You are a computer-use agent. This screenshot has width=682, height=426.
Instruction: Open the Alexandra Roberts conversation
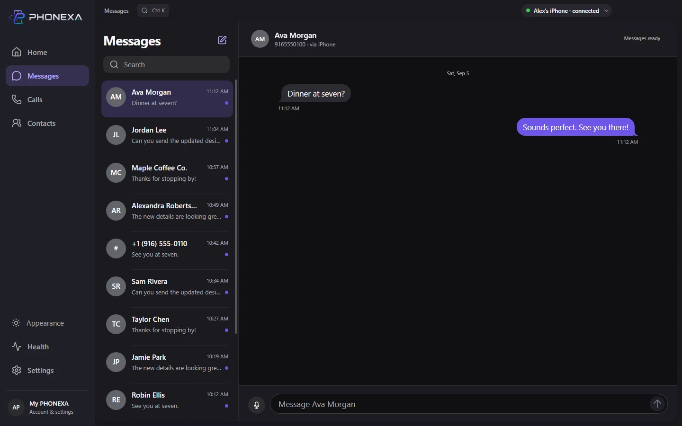coord(167,212)
